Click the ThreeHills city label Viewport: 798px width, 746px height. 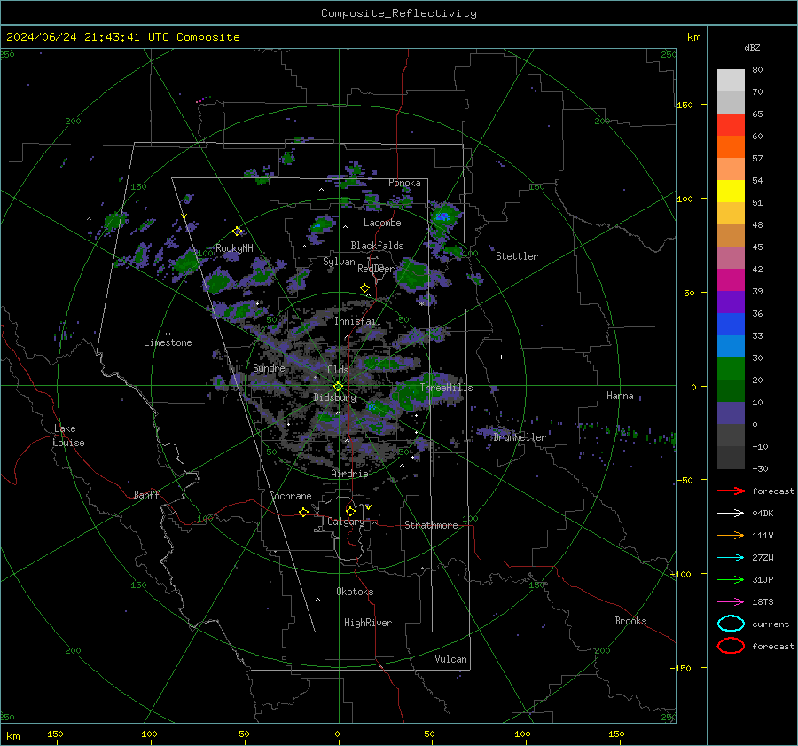[446, 388]
